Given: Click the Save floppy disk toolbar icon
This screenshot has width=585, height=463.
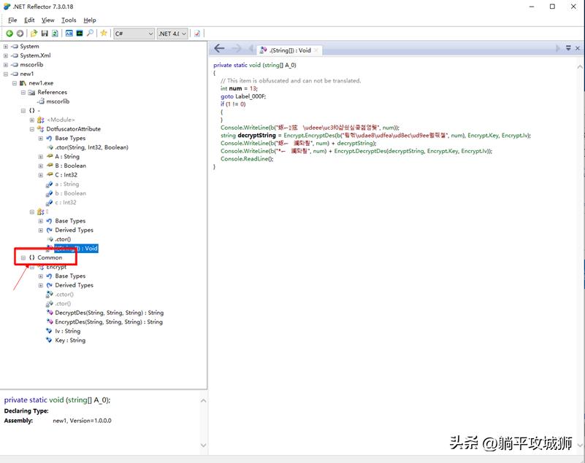Looking at the screenshot, I should coord(45,34).
